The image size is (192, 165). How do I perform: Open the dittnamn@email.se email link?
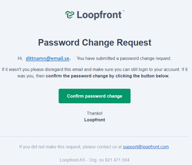pyautogui.click(x=47, y=58)
